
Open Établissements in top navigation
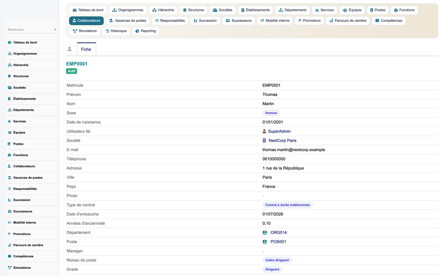point(256,10)
